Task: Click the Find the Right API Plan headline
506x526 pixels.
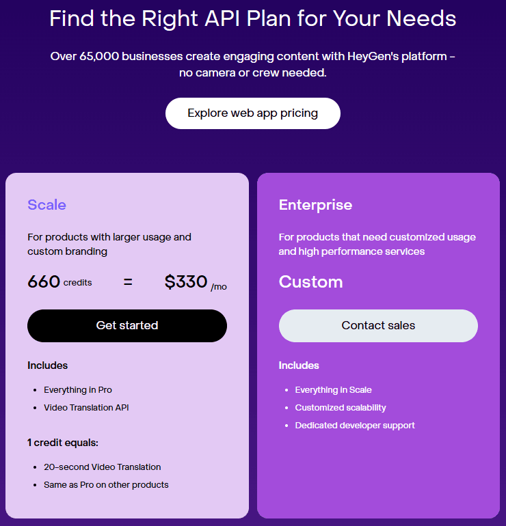Action: (252, 18)
